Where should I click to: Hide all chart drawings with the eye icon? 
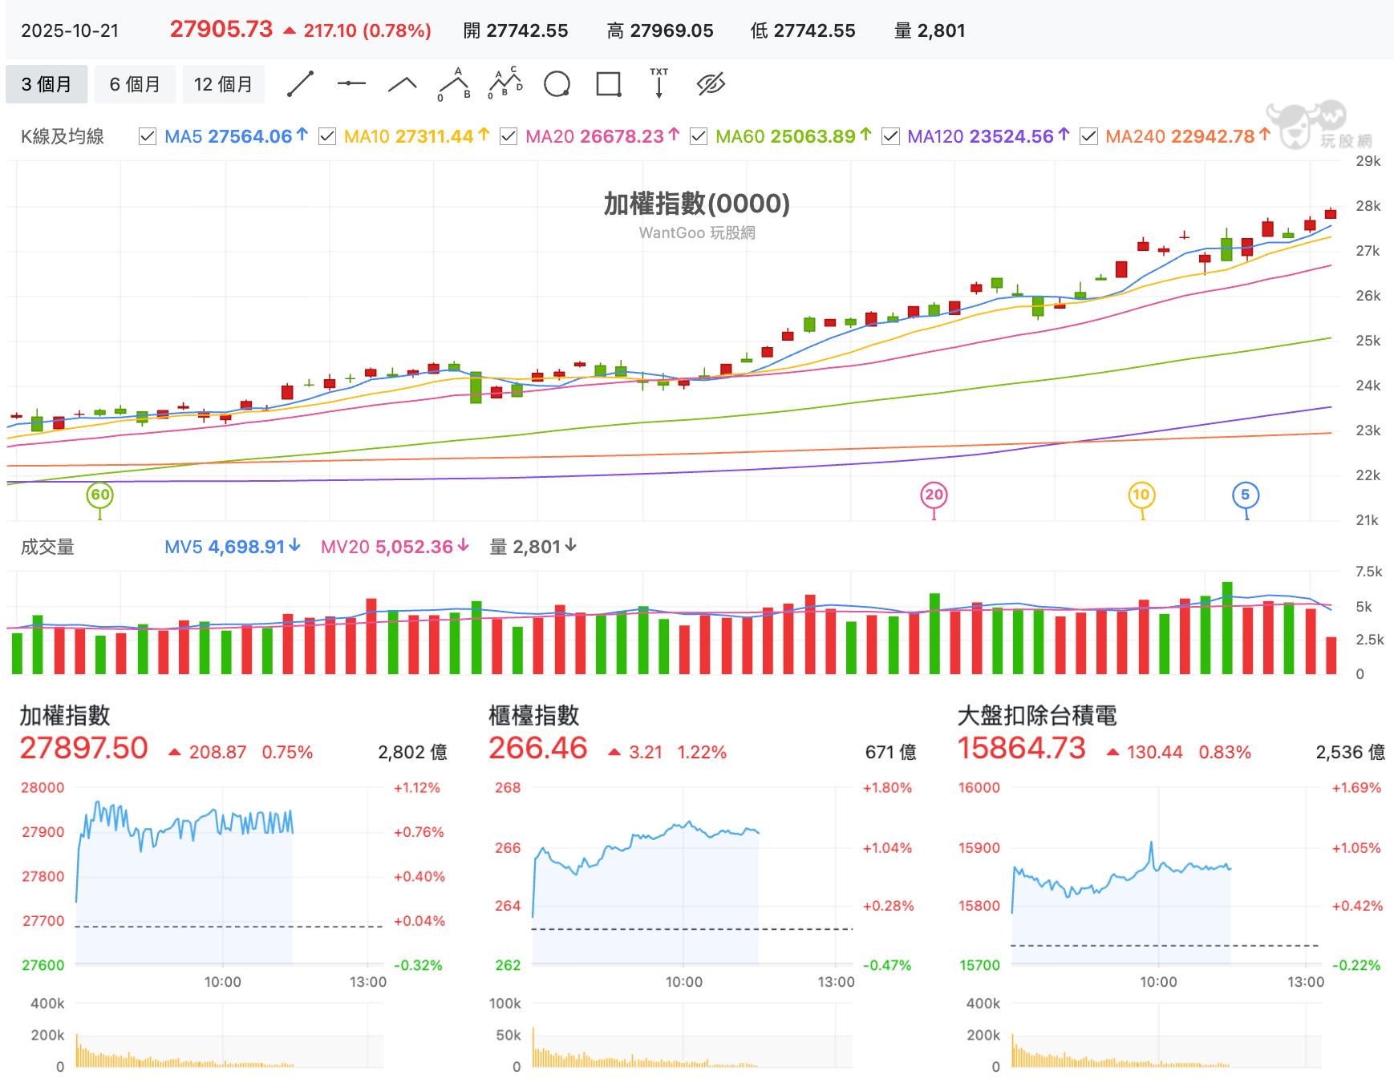coord(711,83)
